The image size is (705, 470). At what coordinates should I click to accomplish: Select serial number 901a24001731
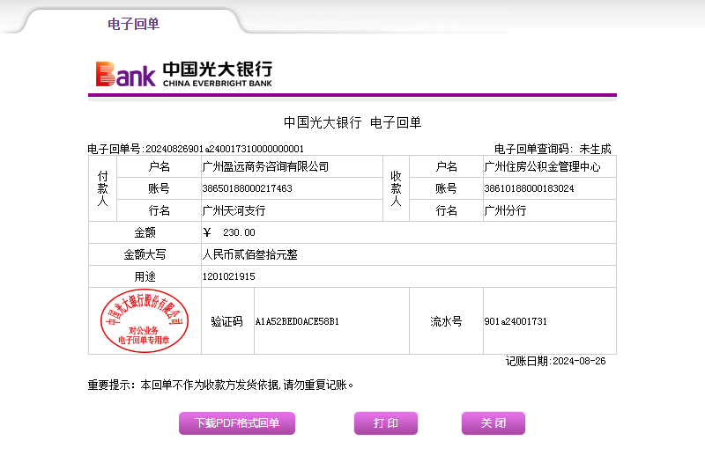pos(516,321)
